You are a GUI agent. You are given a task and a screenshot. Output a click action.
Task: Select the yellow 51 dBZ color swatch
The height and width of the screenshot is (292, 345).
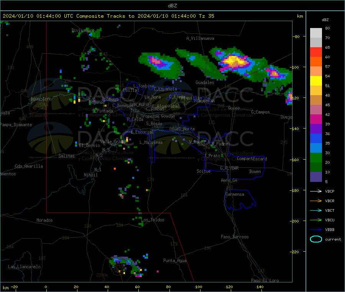click(x=316, y=81)
